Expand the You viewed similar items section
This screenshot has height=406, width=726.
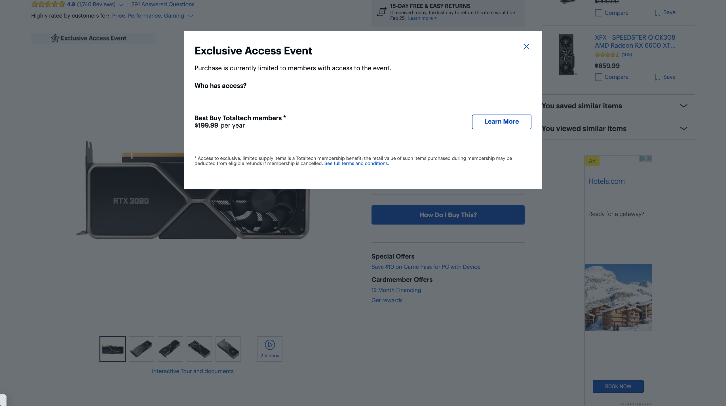click(618, 128)
